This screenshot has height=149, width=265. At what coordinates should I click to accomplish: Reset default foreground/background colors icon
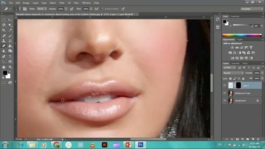pos(3,77)
